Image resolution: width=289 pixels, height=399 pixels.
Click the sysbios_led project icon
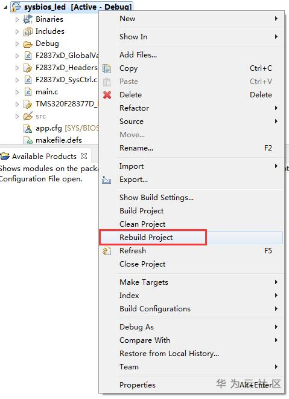pos(16,7)
